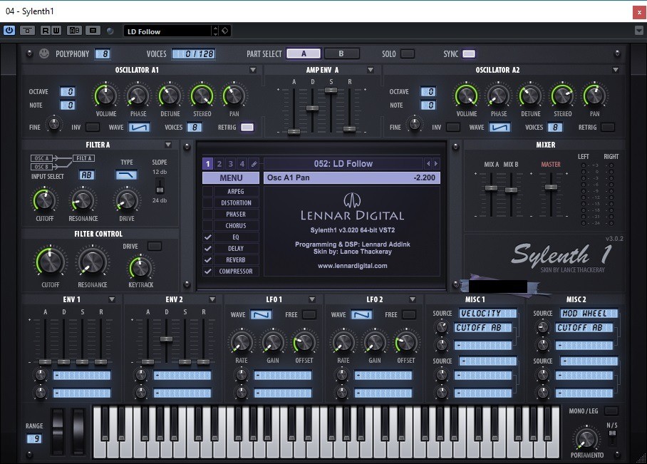Click LFO 1 Rate knob
The width and height of the screenshot is (647, 464).
point(242,343)
